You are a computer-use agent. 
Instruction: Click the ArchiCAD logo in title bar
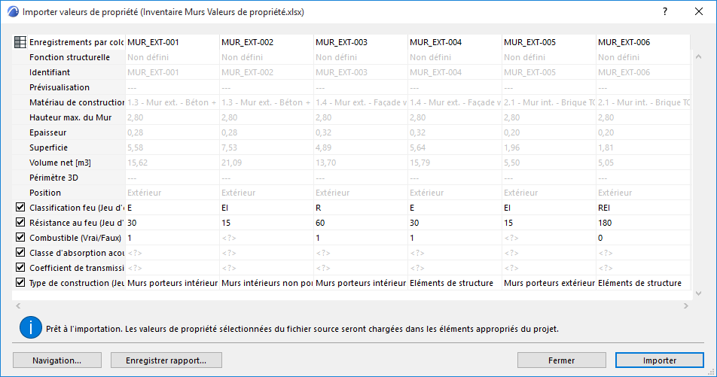click(x=13, y=11)
